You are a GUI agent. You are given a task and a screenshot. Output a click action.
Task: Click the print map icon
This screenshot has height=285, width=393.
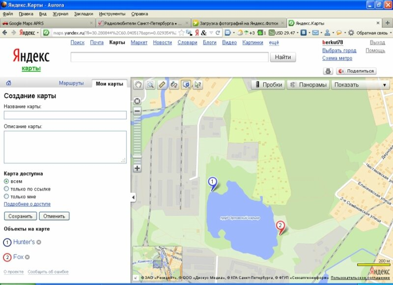click(328, 71)
